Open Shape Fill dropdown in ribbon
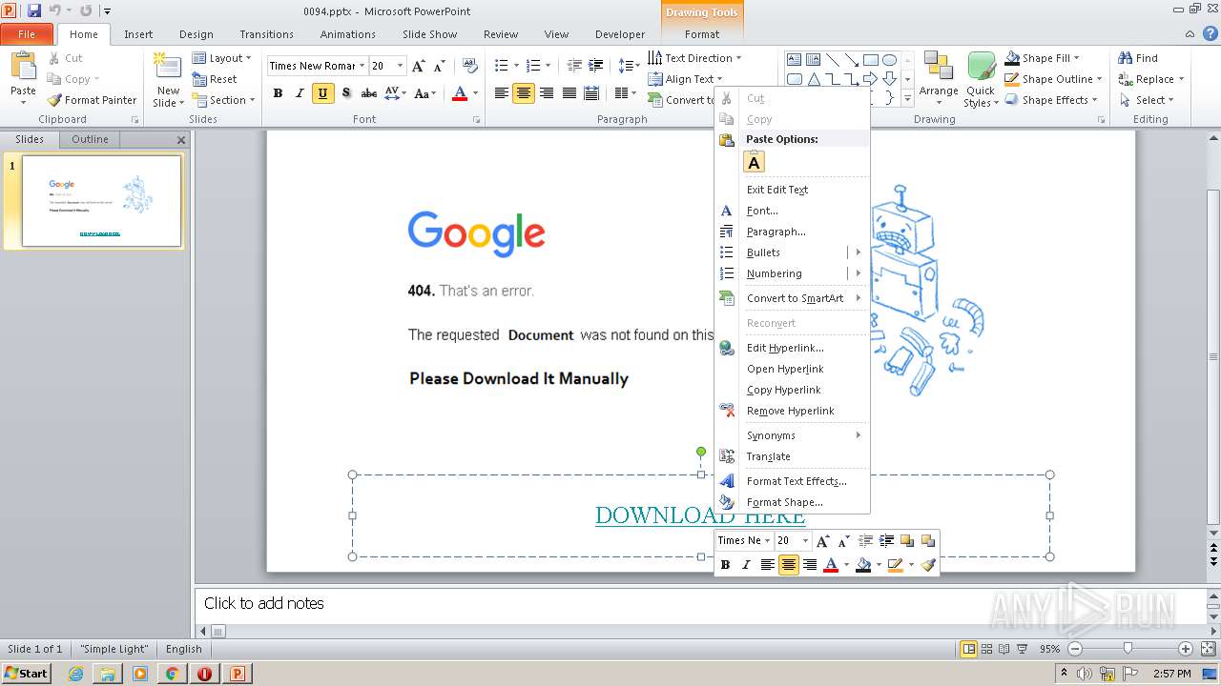The image size is (1221, 686). tap(1075, 58)
